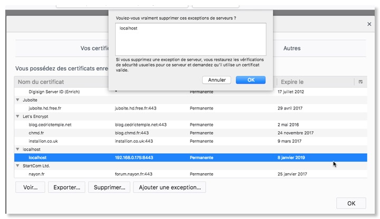This screenshot has width=380, height=219.
Task: Click server cell 192.168.0.175:8443
Action: [x=134, y=157]
